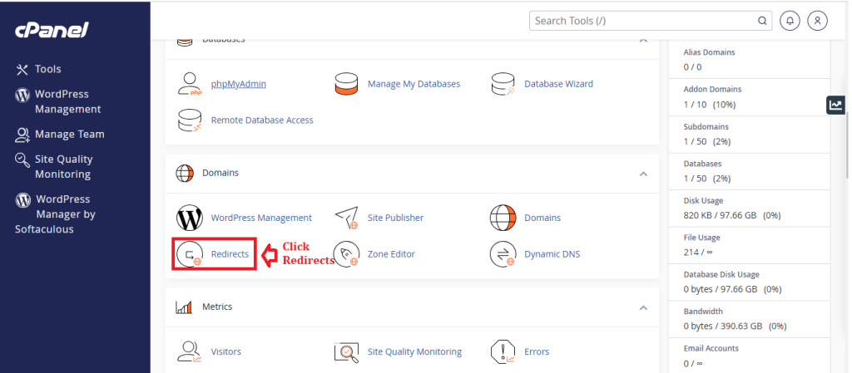The width and height of the screenshot is (852, 373).
Task: Toggle the statistics chart side tab
Action: [x=835, y=106]
